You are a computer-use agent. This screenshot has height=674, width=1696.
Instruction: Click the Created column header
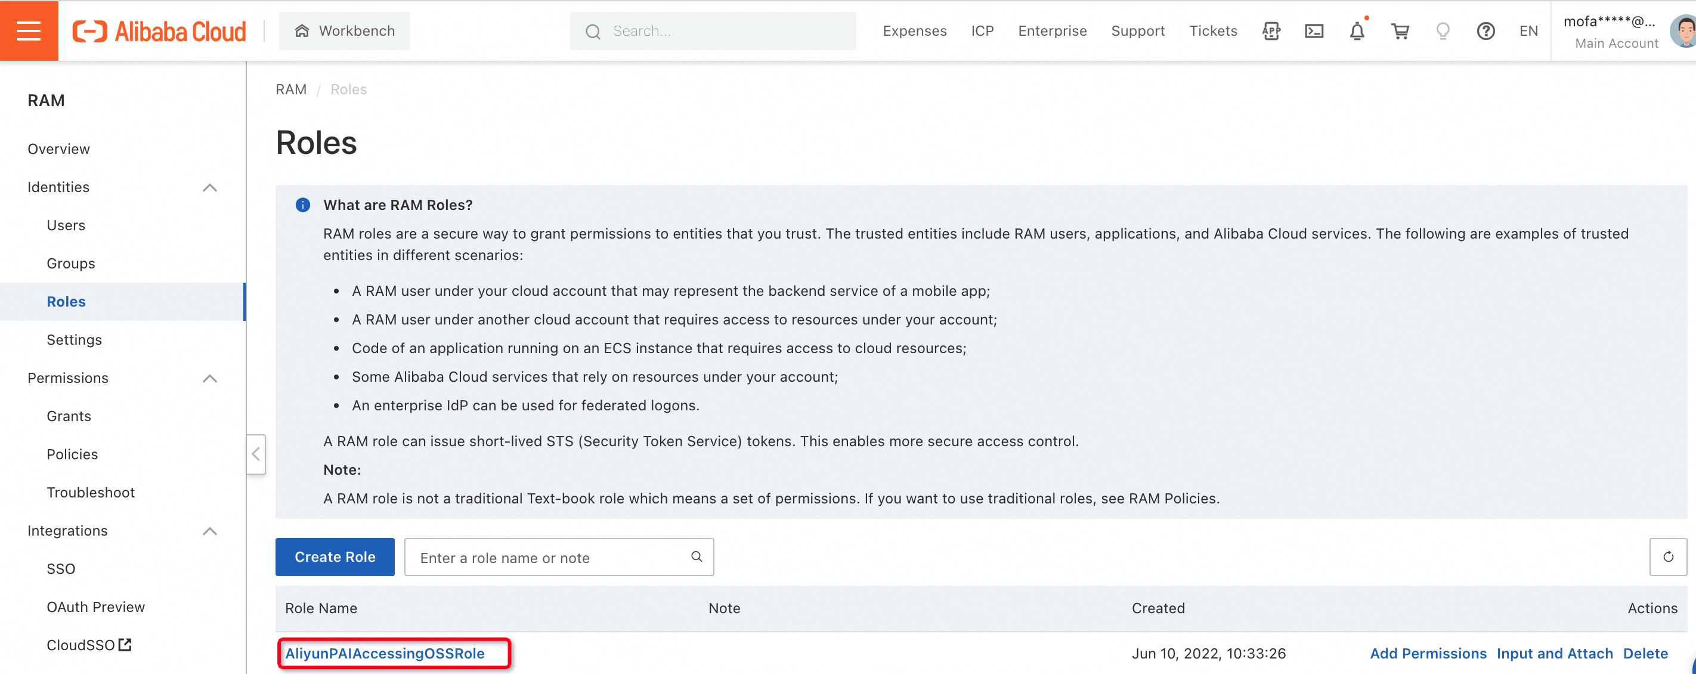pos(1158,608)
